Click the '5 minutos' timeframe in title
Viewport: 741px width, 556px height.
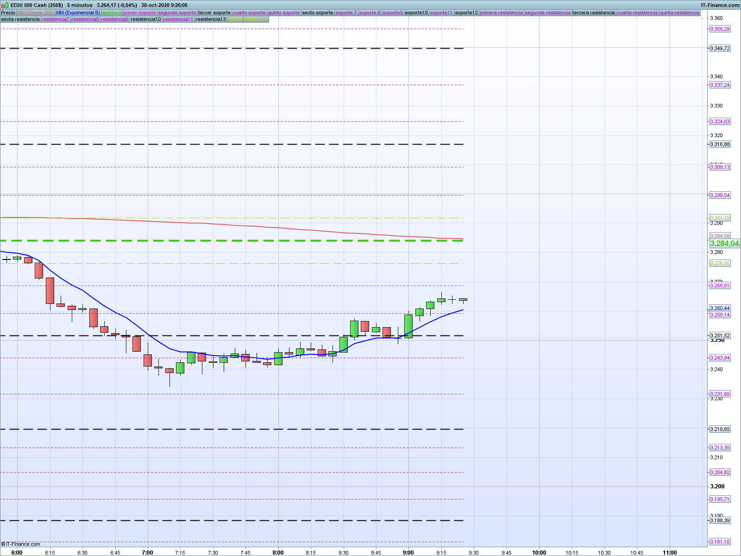coord(80,5)
